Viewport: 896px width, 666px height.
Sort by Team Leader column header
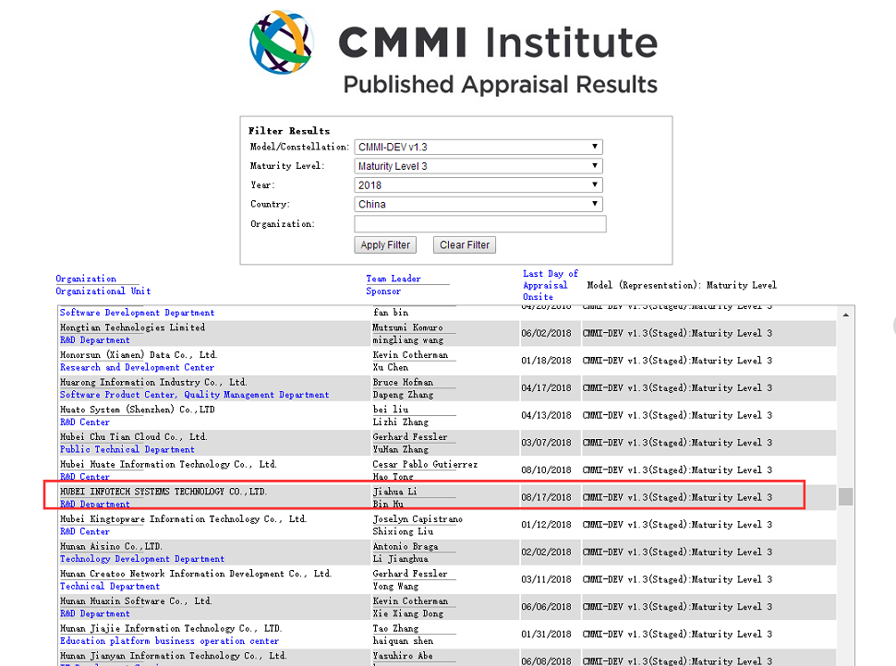pyautogui.click(x=394, y=279)
